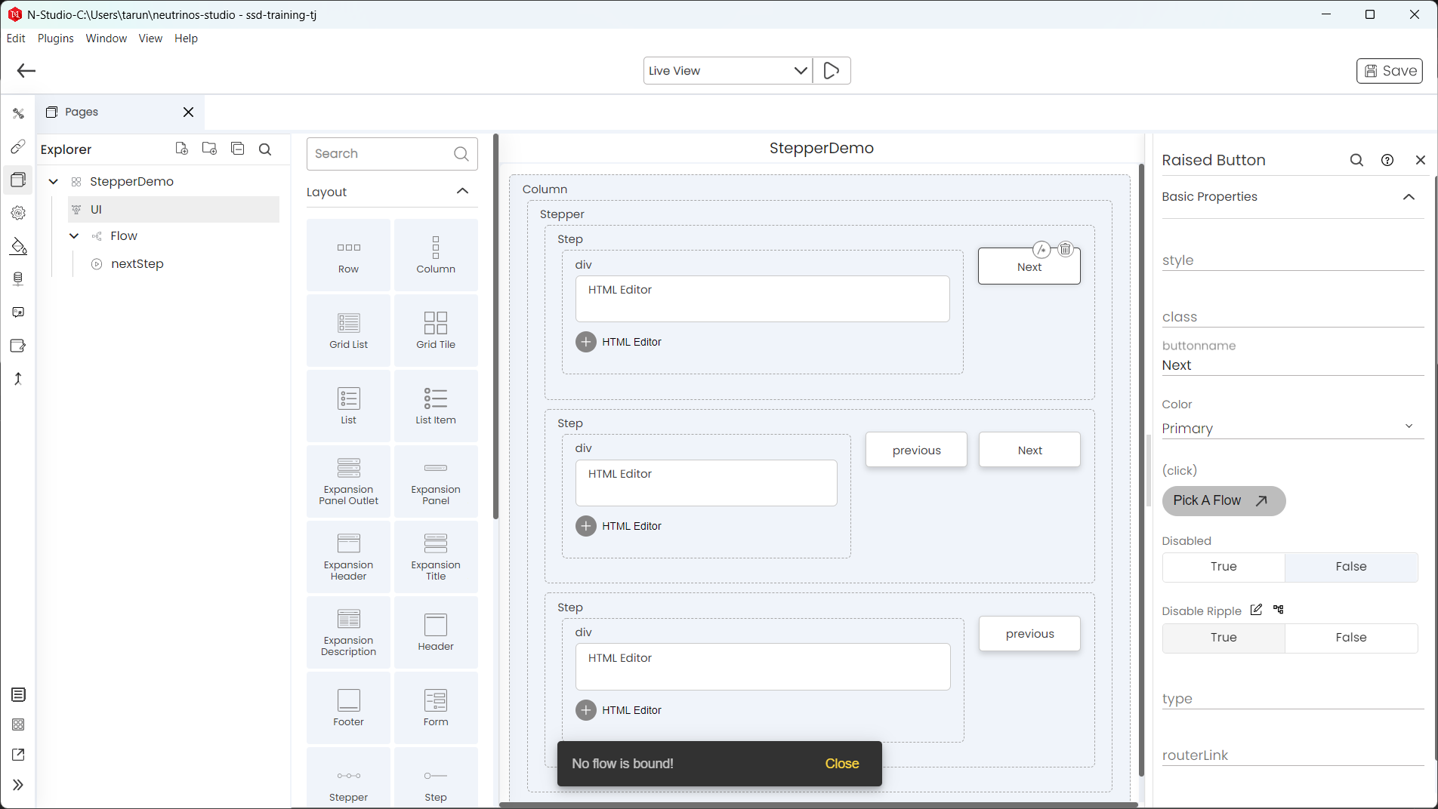Screen dimensions: 1438x809
Task: Open the Color Primary dropdown
Action: point(1292,428)
